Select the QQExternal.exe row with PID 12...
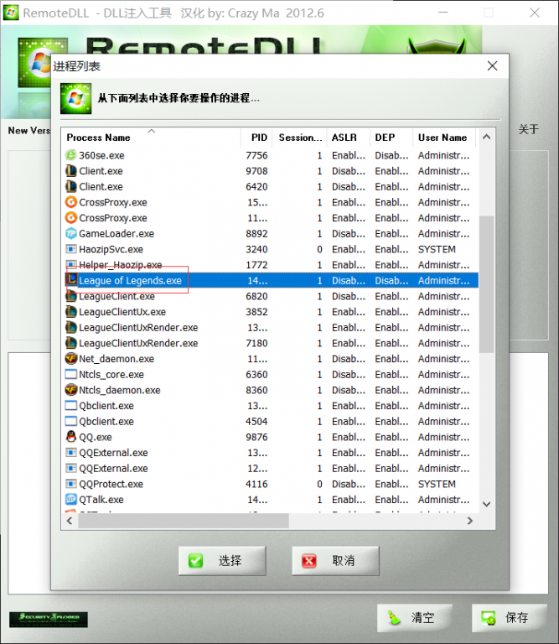 tap(270, 468)
